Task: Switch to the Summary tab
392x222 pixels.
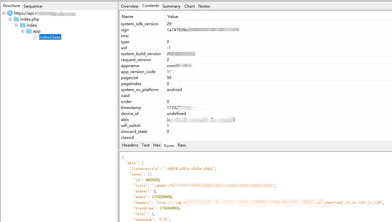Action: [x=171, y=6]
